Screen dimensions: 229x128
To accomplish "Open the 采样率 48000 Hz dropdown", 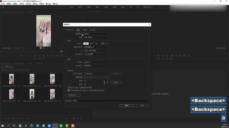I will [96, 62].
